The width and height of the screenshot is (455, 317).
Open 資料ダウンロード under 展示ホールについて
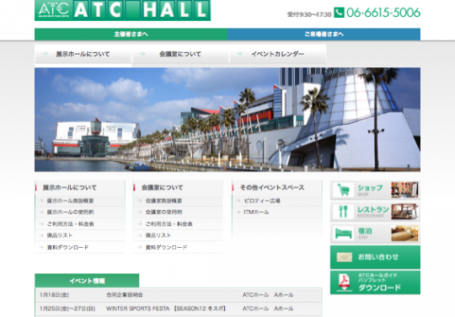67,247
